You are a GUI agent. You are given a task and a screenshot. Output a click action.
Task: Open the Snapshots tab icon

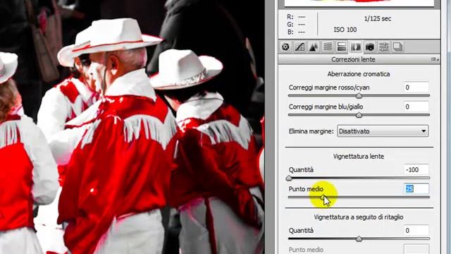pyautogui.click(x=397, y=47)
